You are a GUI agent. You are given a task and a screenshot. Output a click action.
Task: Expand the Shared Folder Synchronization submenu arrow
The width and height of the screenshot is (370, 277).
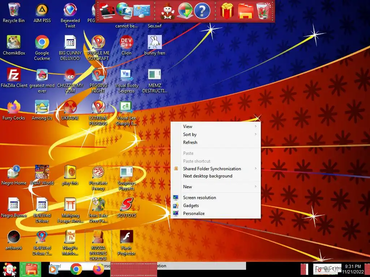tap(255, 169)
